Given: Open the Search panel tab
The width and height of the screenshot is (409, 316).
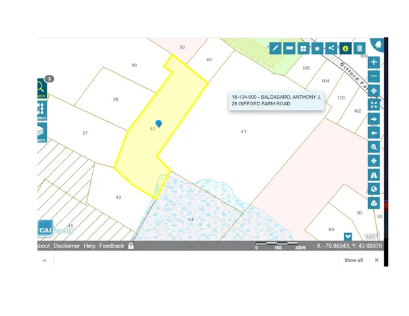Looking at the screenshot, I should (x=41, y=88).
